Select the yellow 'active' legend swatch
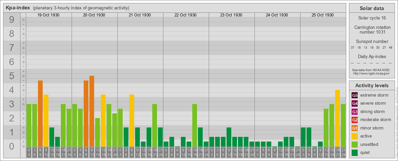 (x=355, y=136)
